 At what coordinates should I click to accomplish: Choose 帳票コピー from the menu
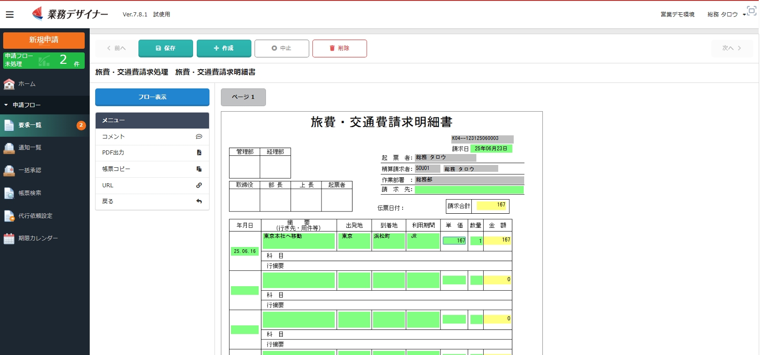152,169
